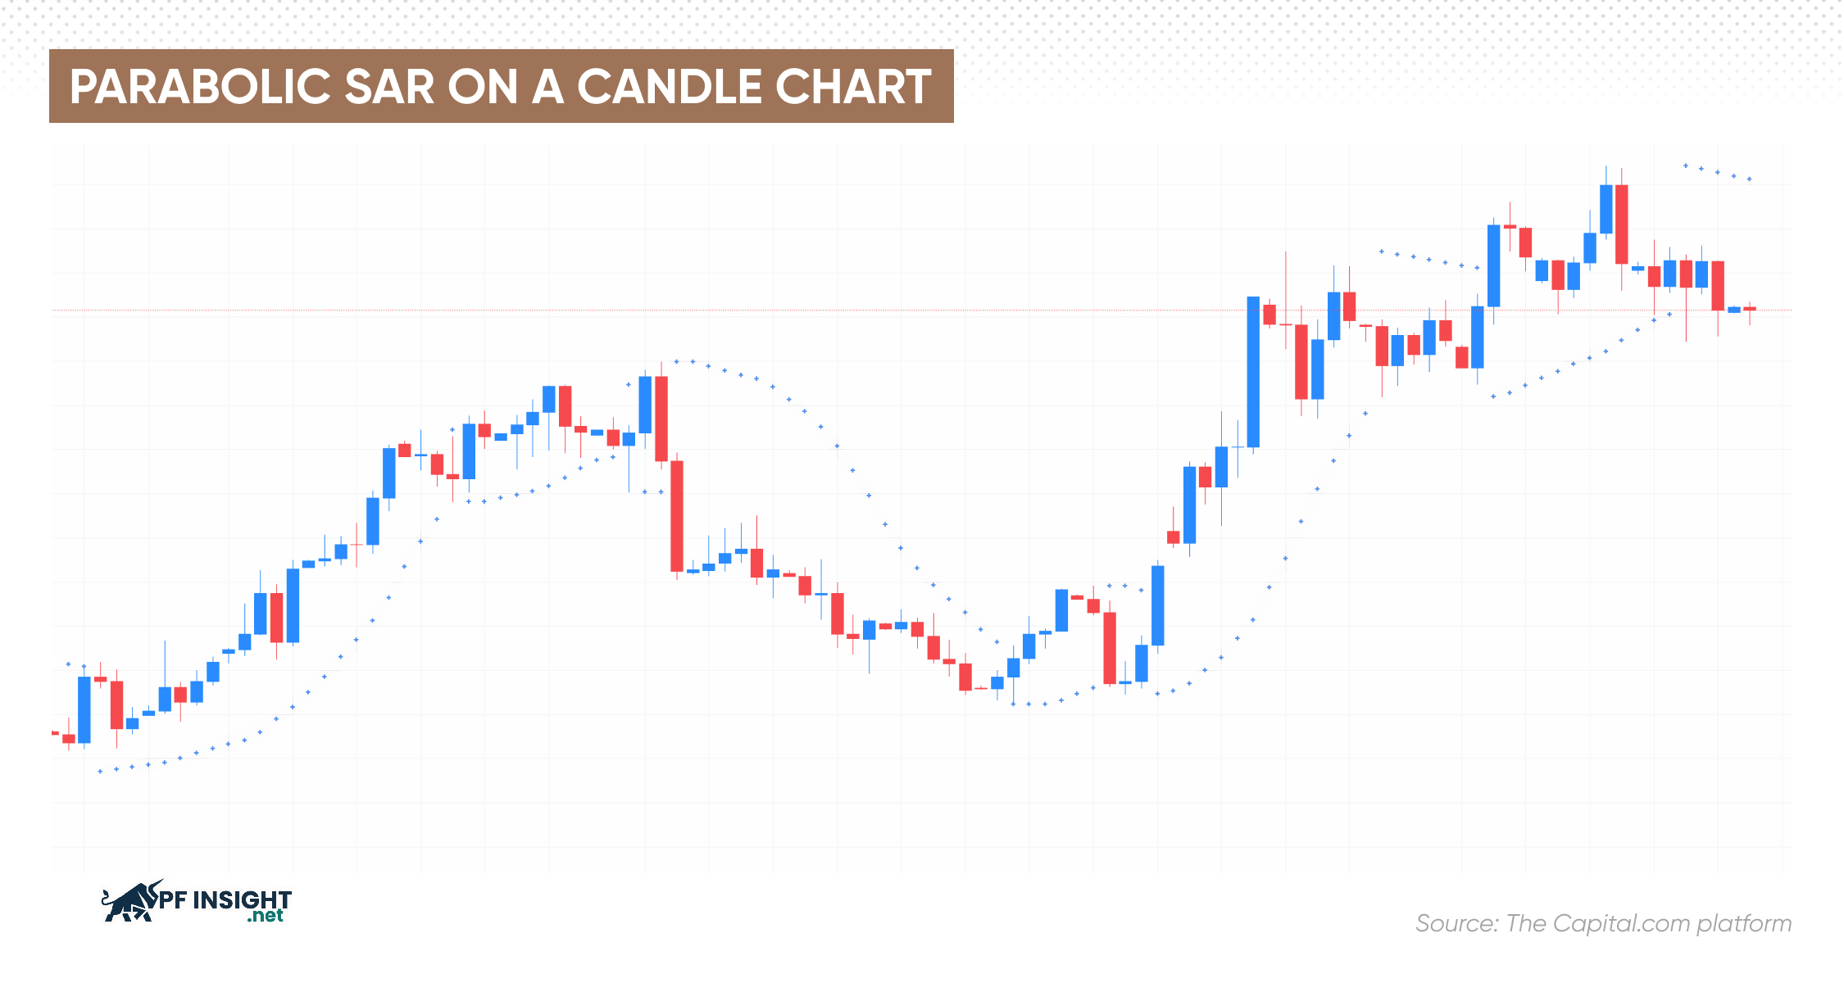Click the topmost SAR dot of the middle arc
The height and width of the screenshot is (983, 1844).
pos(677,361)
